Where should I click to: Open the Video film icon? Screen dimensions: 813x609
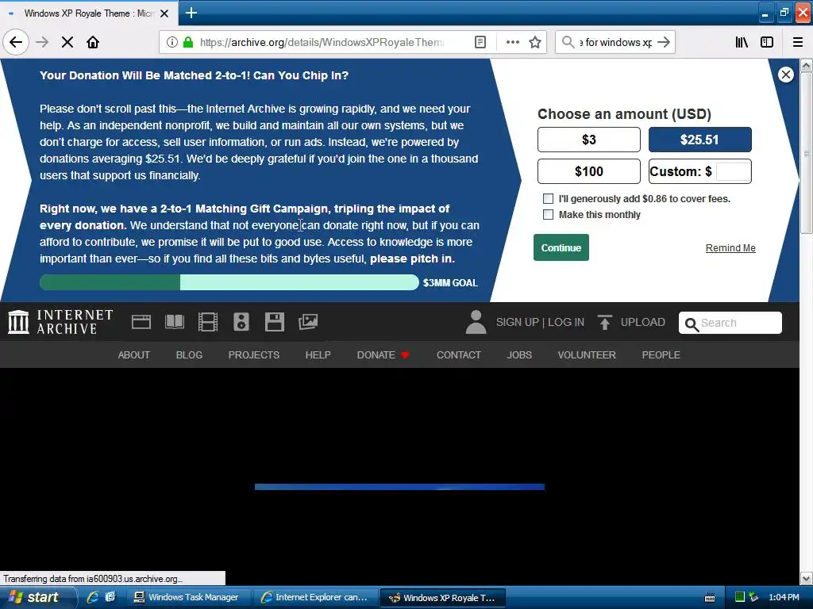pyautogui.click(x=208, y=322)
